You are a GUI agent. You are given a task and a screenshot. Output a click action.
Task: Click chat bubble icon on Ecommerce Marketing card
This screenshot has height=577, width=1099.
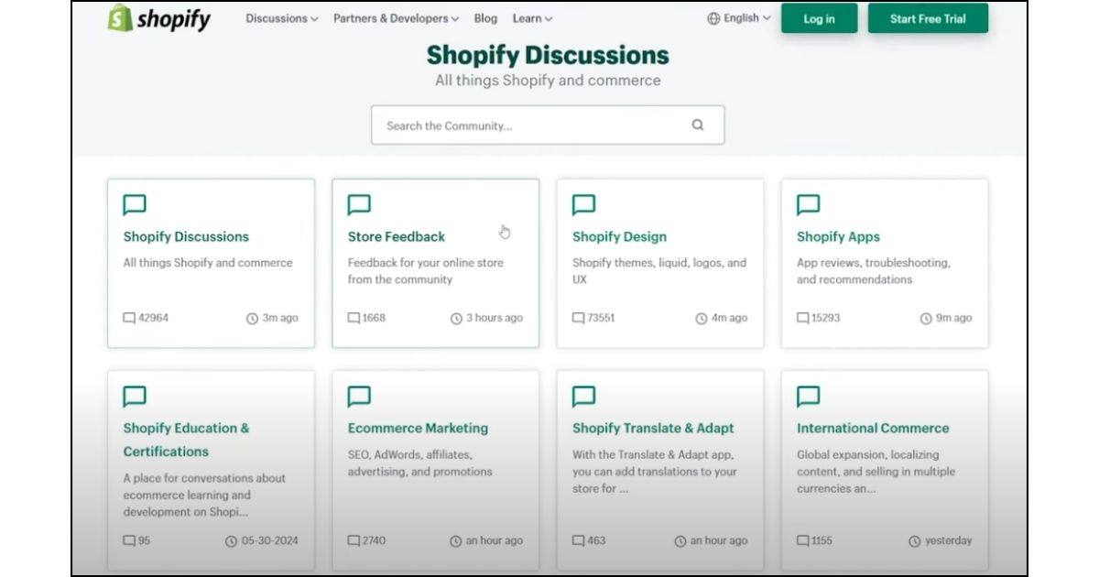pos(359,397)
